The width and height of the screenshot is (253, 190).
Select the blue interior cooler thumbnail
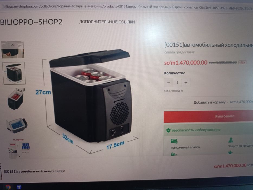[17, 125]
